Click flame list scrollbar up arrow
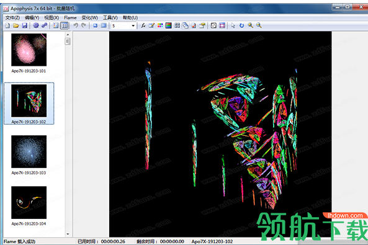The height and width of the screenshot is (245, 368). pos(68,35)
